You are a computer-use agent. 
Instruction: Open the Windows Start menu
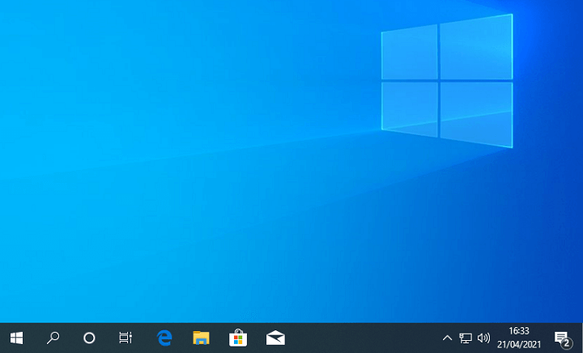coord(16,338)
